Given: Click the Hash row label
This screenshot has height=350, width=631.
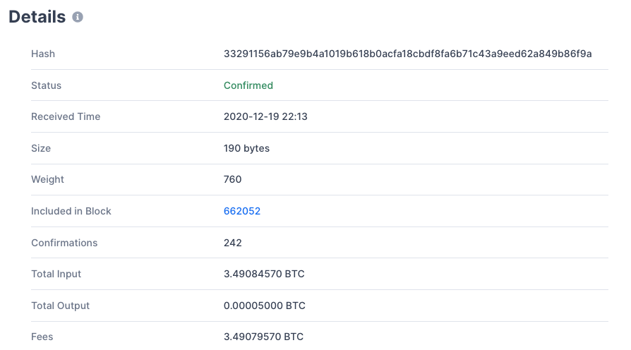Looking at the screenshot, I should [x=43, y=54].
